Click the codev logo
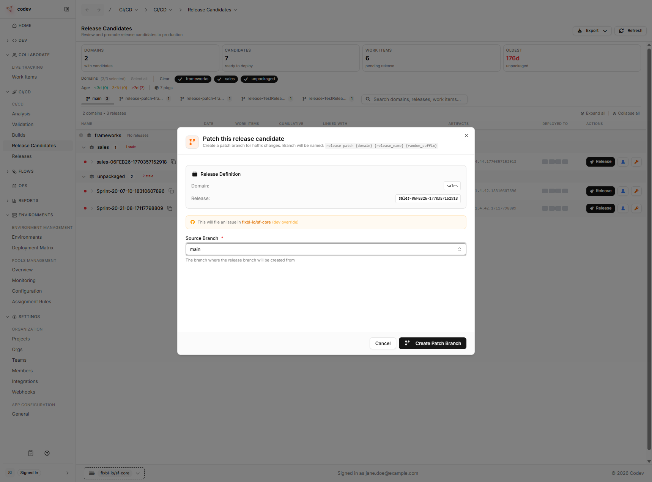This screenshot has height=482, width=652. click(9, 9)
